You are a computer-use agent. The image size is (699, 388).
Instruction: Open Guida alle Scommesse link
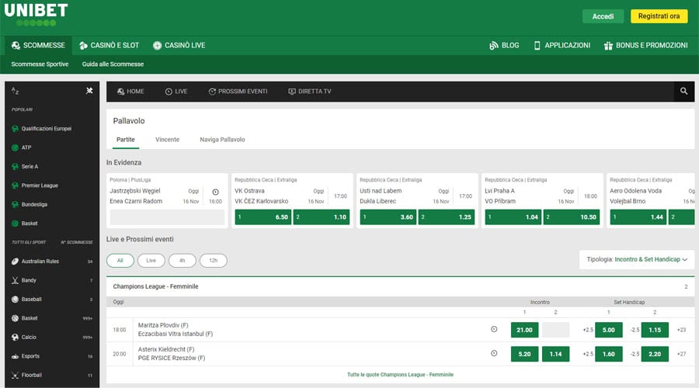113,64
